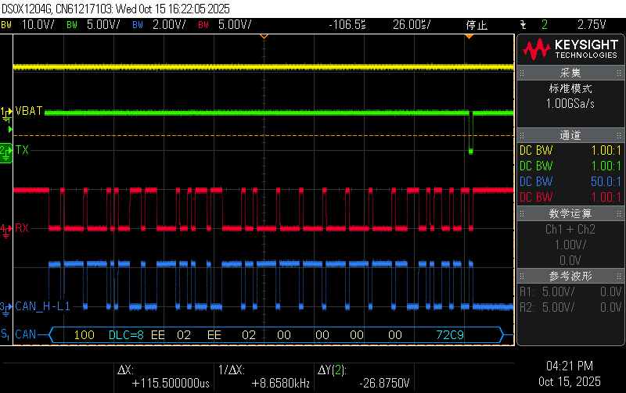Screen dimensions: 626x393
Task: Click the 停止 run status indicator
Action: (x=476, y=25)
